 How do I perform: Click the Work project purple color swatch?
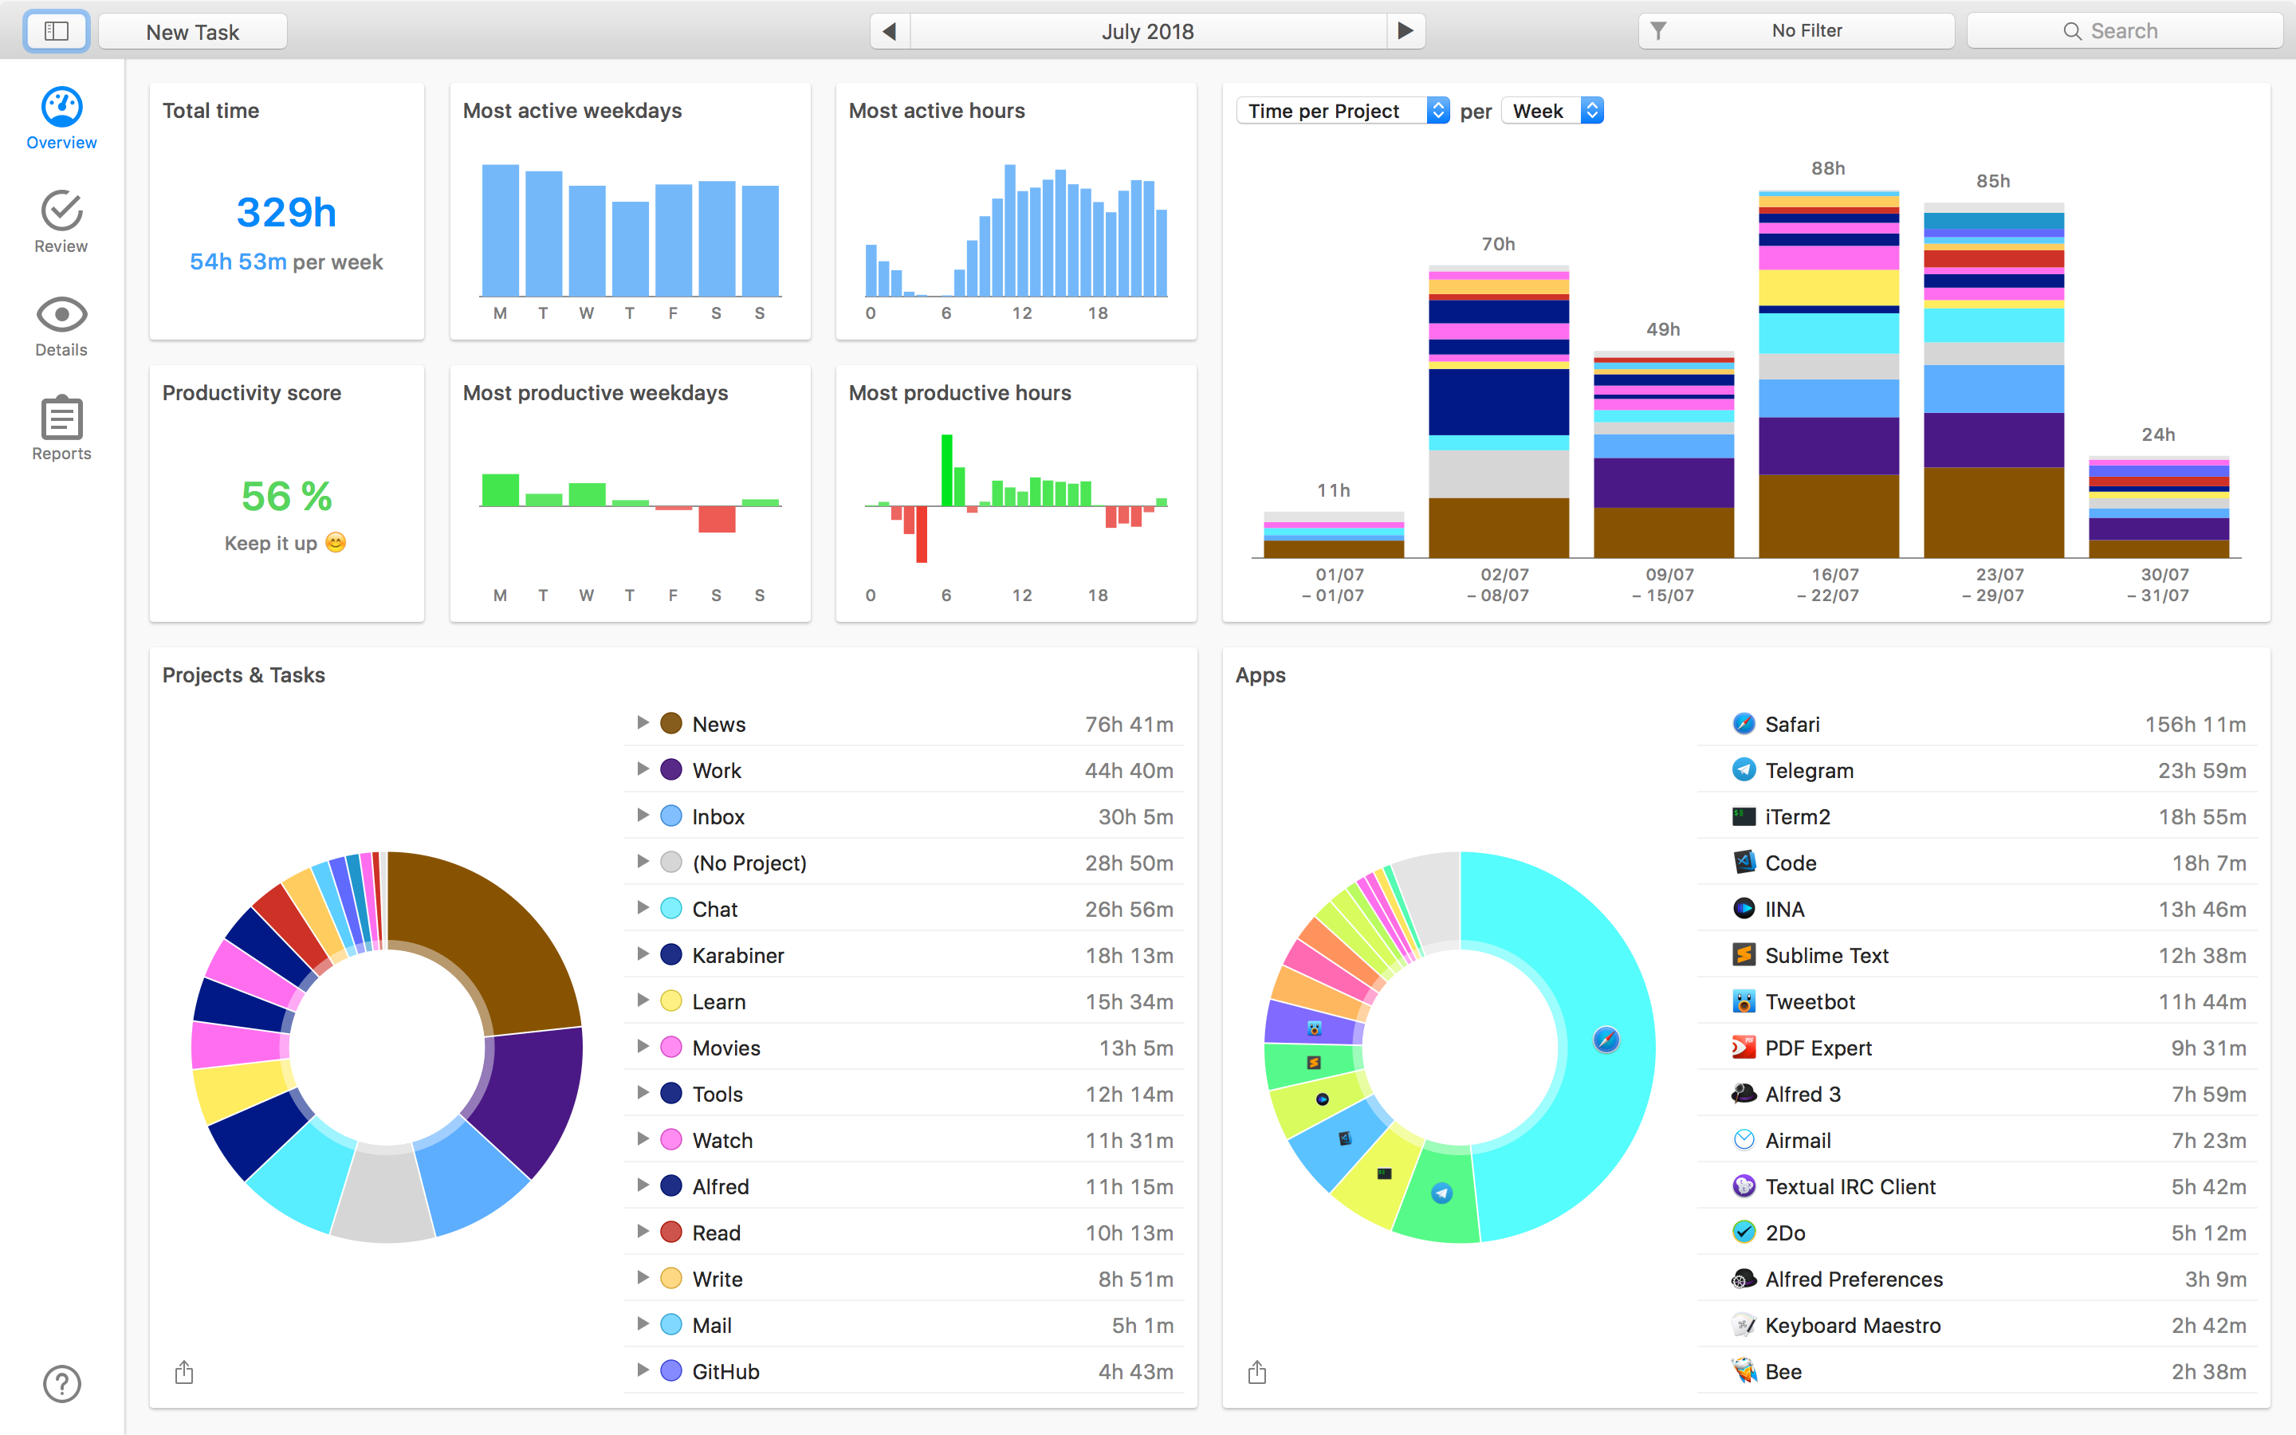(670, 769)
